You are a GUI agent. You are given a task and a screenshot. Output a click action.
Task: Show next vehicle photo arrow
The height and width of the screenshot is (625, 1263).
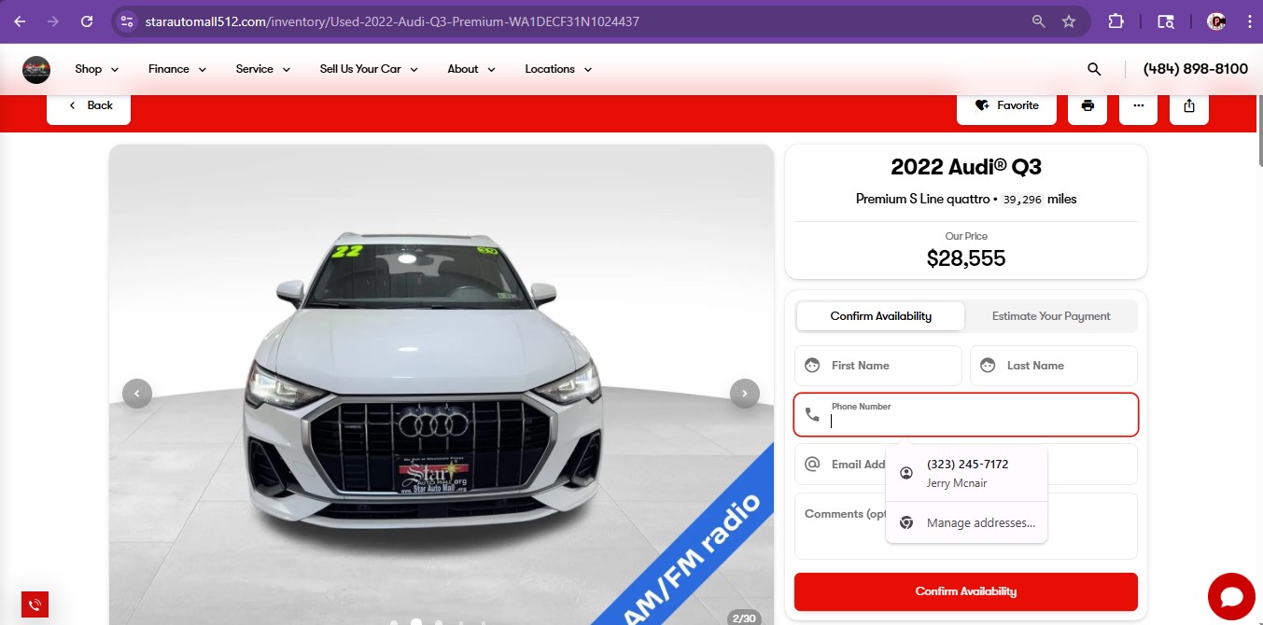tap(744, 394)
